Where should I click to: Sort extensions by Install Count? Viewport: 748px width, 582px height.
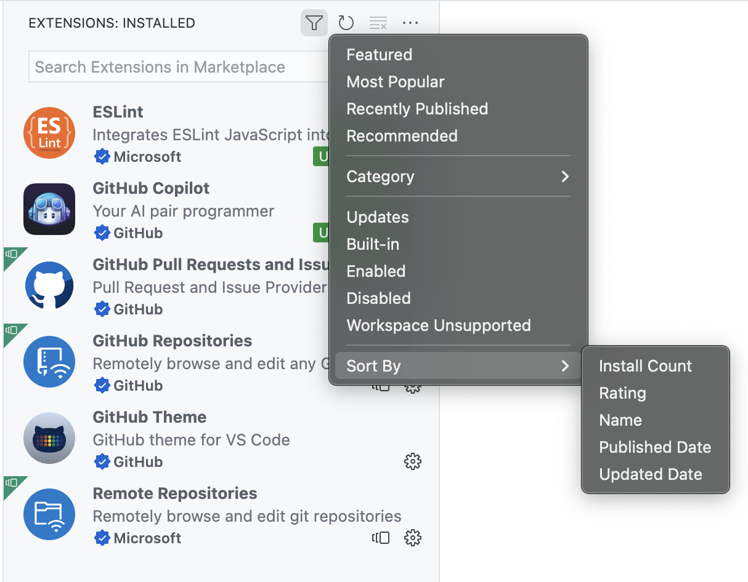(x=645, y=366)
